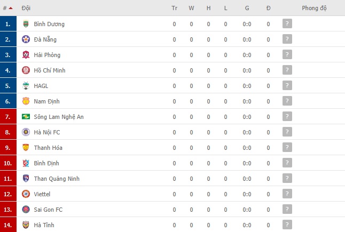The image size is (345, 232).
Task: Open the Than Quảng Ninh team link
Action: point(57,179)
